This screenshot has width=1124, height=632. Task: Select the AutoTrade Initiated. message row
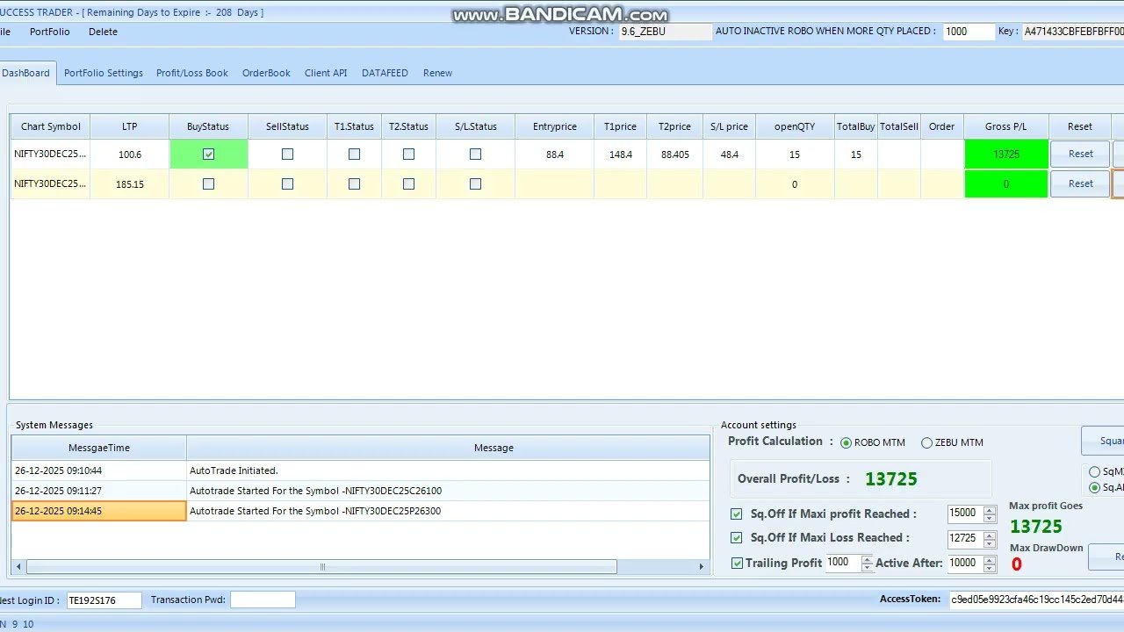tap(360, 470)
